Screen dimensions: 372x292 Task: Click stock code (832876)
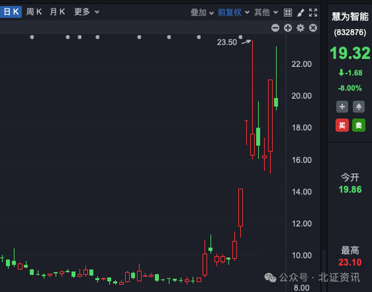coord(350,32)
